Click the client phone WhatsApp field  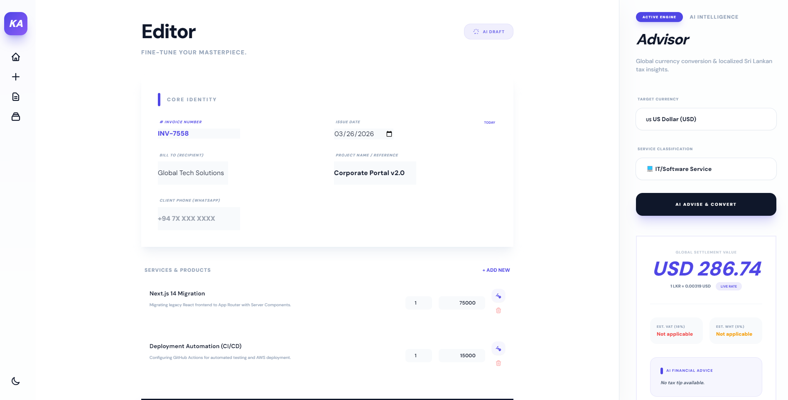(x=199, y=219)
